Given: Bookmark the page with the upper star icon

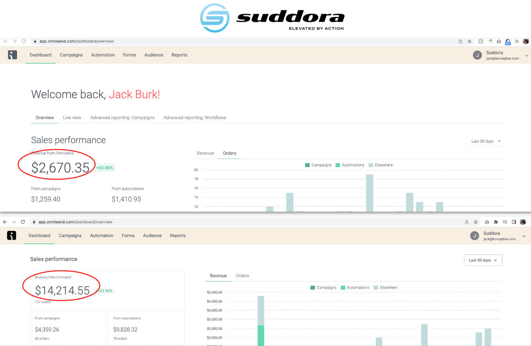Looking at the screenshot, I should coord(470,41).
